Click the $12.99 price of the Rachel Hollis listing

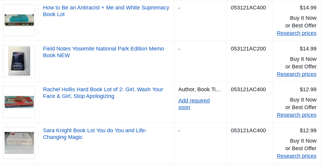pos(308,89)
